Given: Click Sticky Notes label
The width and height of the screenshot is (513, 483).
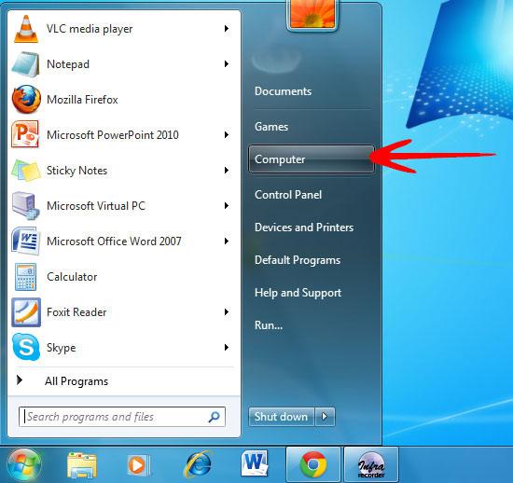Looking at the screenshot, I should click(76, 171).
